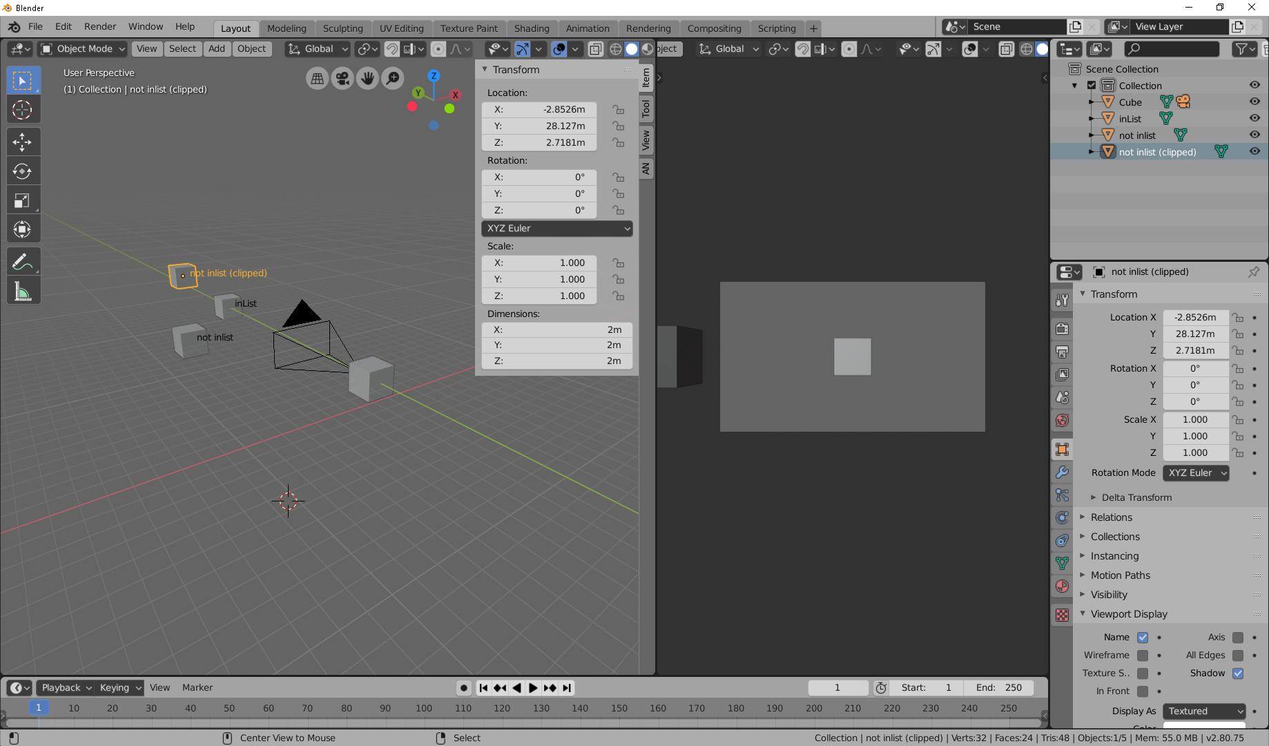
Task: Jump to the timeline end frame
Action: pyautogui.click(x=567, y=688)
